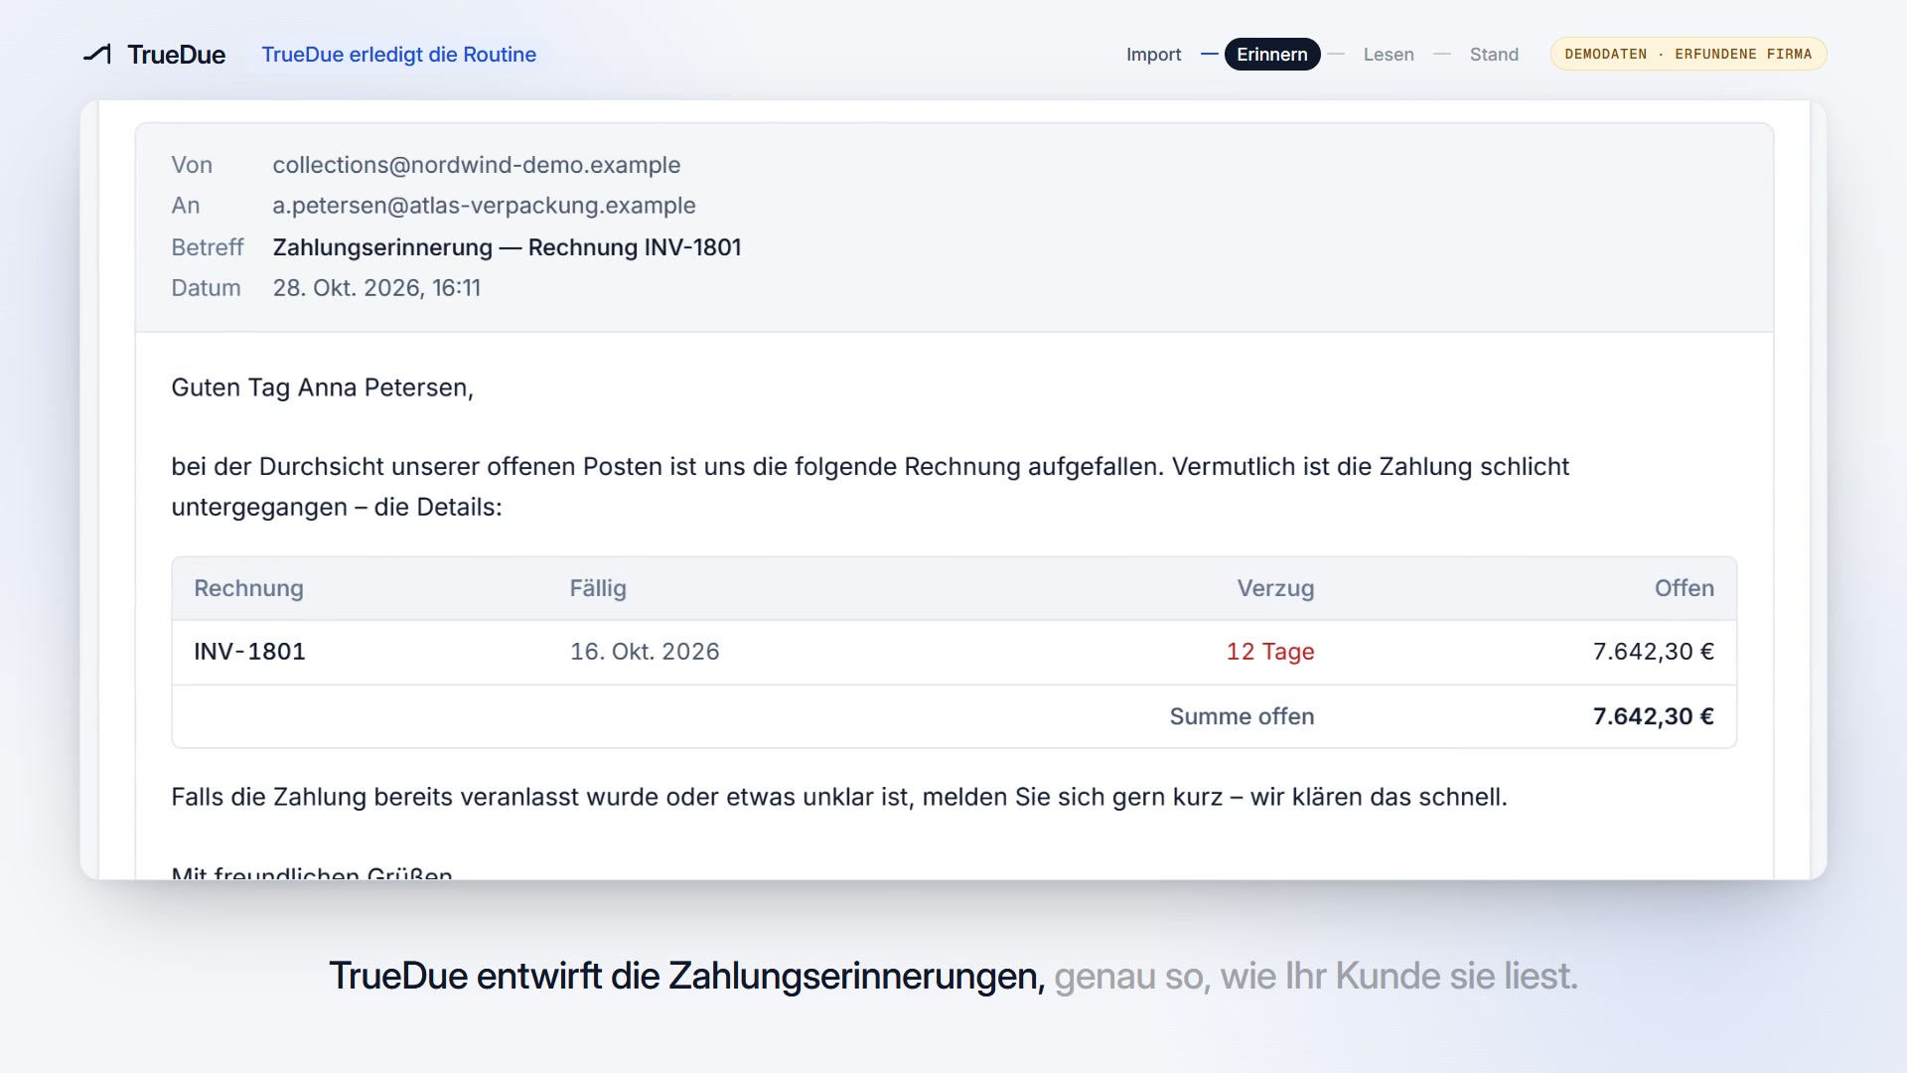This screenshot has width=1907, height=1073.
Task: Click the date '28. Okt. 2026, 16:11'
Action: pyautogui.click(x=376, y=288)
